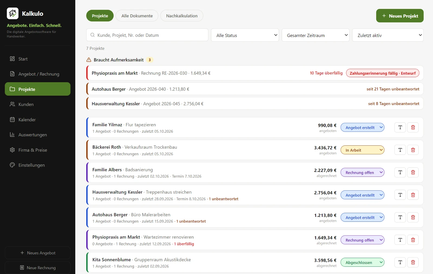Delete the Bäckerei Roth project

(x=413, y=150)
